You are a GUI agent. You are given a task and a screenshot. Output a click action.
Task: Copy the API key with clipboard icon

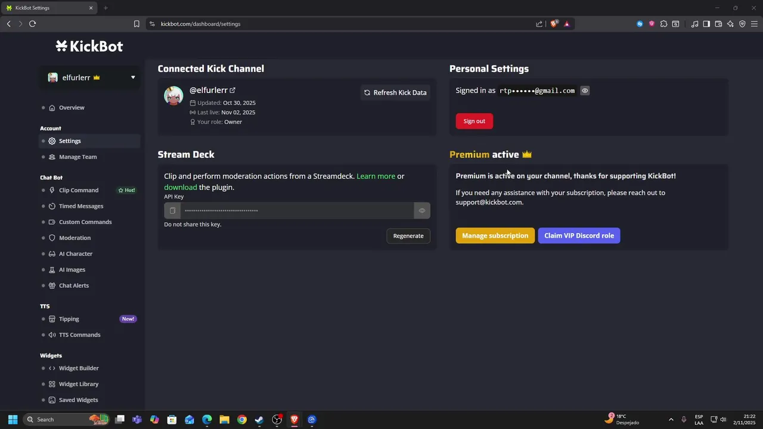click(x=172, y=210)
